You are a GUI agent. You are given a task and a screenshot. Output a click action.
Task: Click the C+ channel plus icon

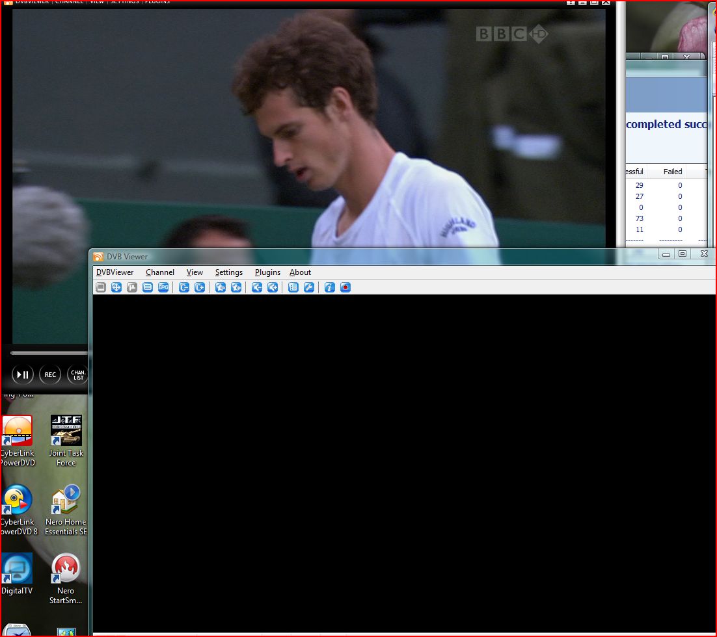[200, 287]
